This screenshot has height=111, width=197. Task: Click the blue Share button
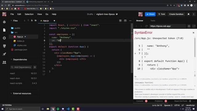point(150,14)
